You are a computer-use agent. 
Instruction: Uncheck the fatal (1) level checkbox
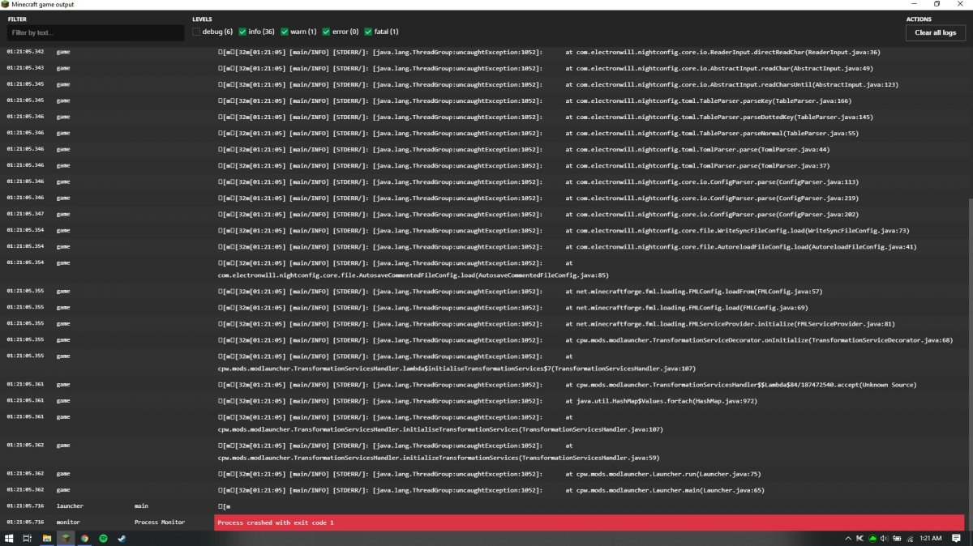368,32
